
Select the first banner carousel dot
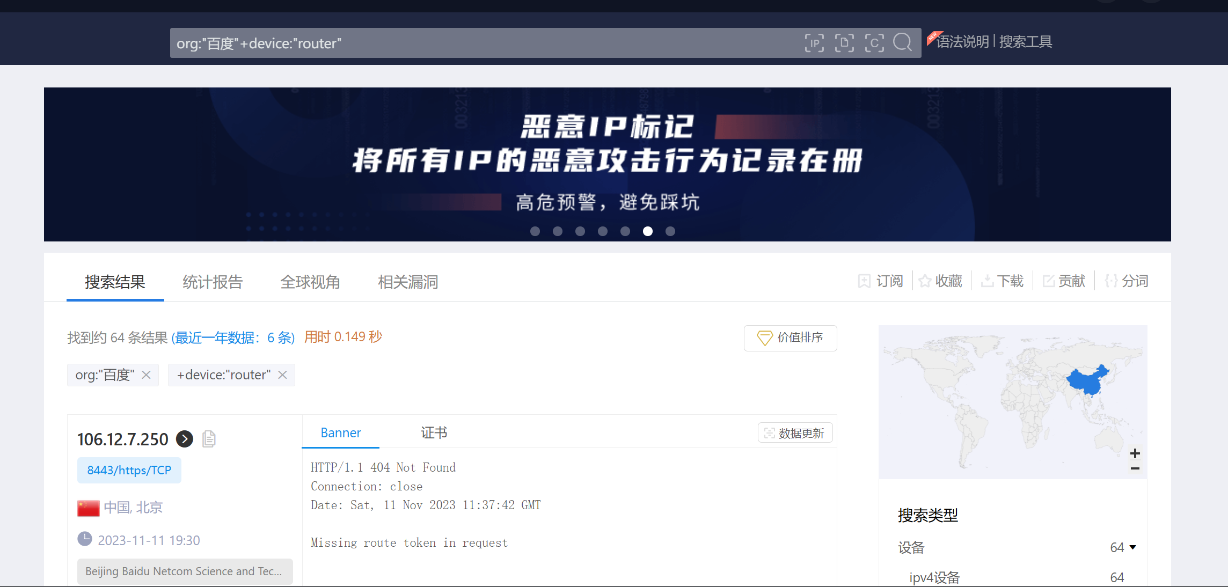[x=535, y=231]
